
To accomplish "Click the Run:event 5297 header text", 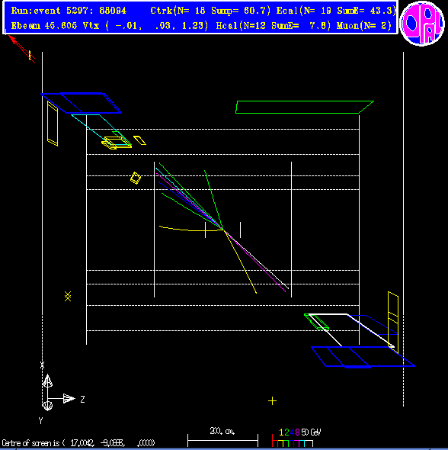I will click(x=69, y=11).
